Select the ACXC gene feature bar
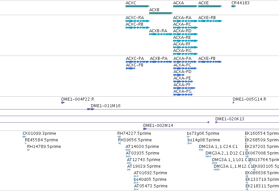279x191 pixels. coord(138,6)
